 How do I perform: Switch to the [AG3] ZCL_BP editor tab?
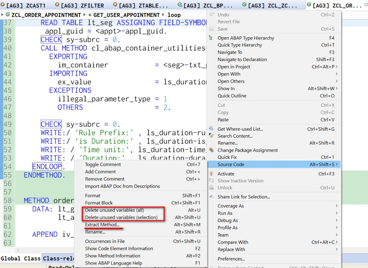[x=205, y=5]
